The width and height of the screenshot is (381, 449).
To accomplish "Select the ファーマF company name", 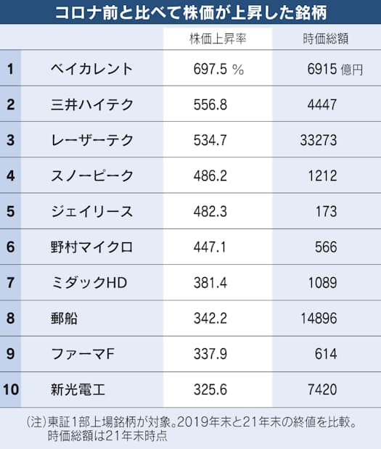I will pyautogui.click(x=83, y=354).
